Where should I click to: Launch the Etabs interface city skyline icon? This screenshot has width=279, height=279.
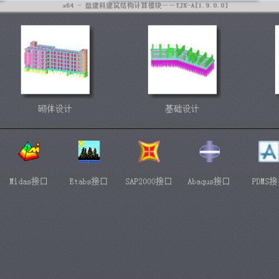pos(89,151)
